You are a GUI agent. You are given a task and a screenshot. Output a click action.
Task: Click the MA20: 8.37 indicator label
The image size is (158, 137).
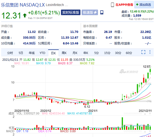[65, 63]
